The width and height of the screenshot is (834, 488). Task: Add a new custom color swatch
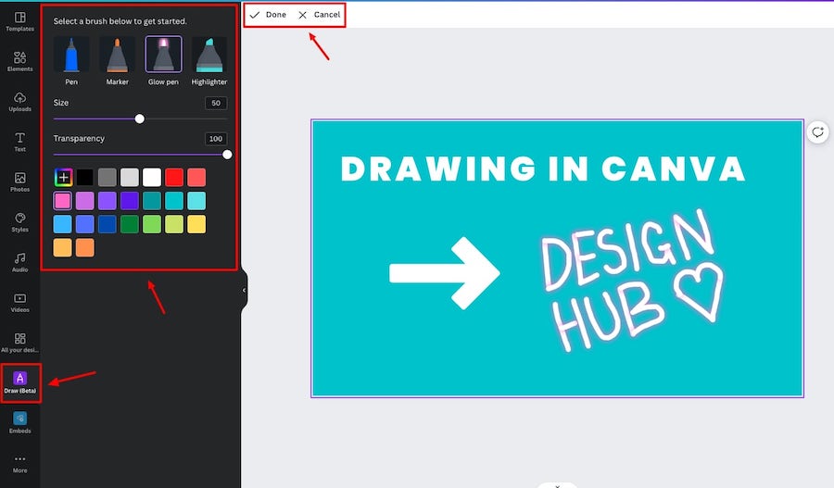coord(63,178)
